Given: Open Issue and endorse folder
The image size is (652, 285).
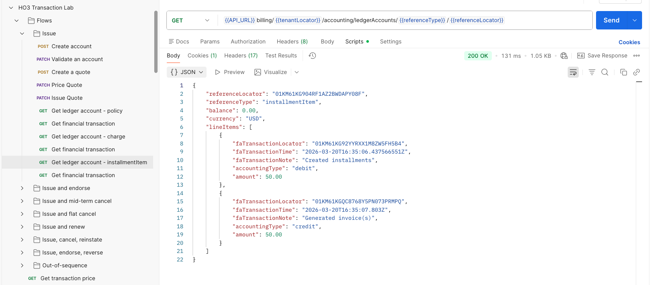Looking at the screenshot, I should point(66,188).
